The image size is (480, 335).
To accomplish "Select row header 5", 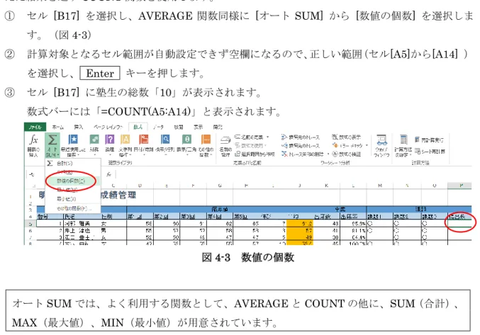I will (30, 223).
